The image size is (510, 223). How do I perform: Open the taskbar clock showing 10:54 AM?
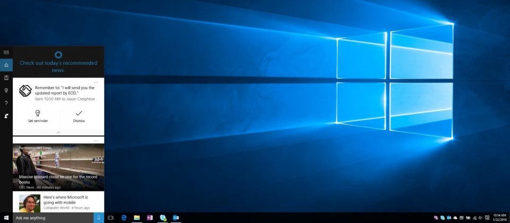click(499, 218)
